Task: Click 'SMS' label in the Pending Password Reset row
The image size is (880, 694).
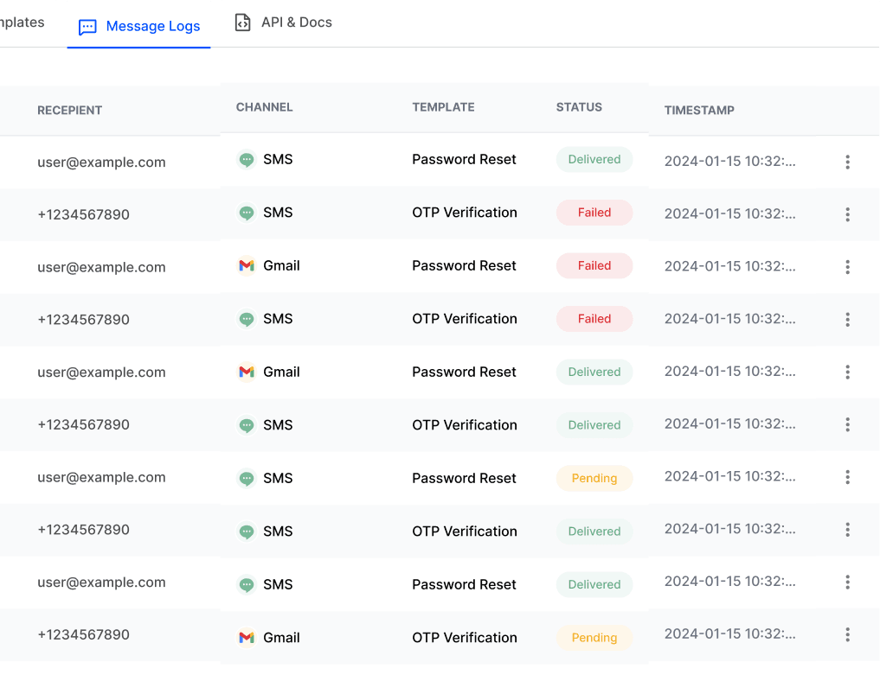Action: point(278,478)
